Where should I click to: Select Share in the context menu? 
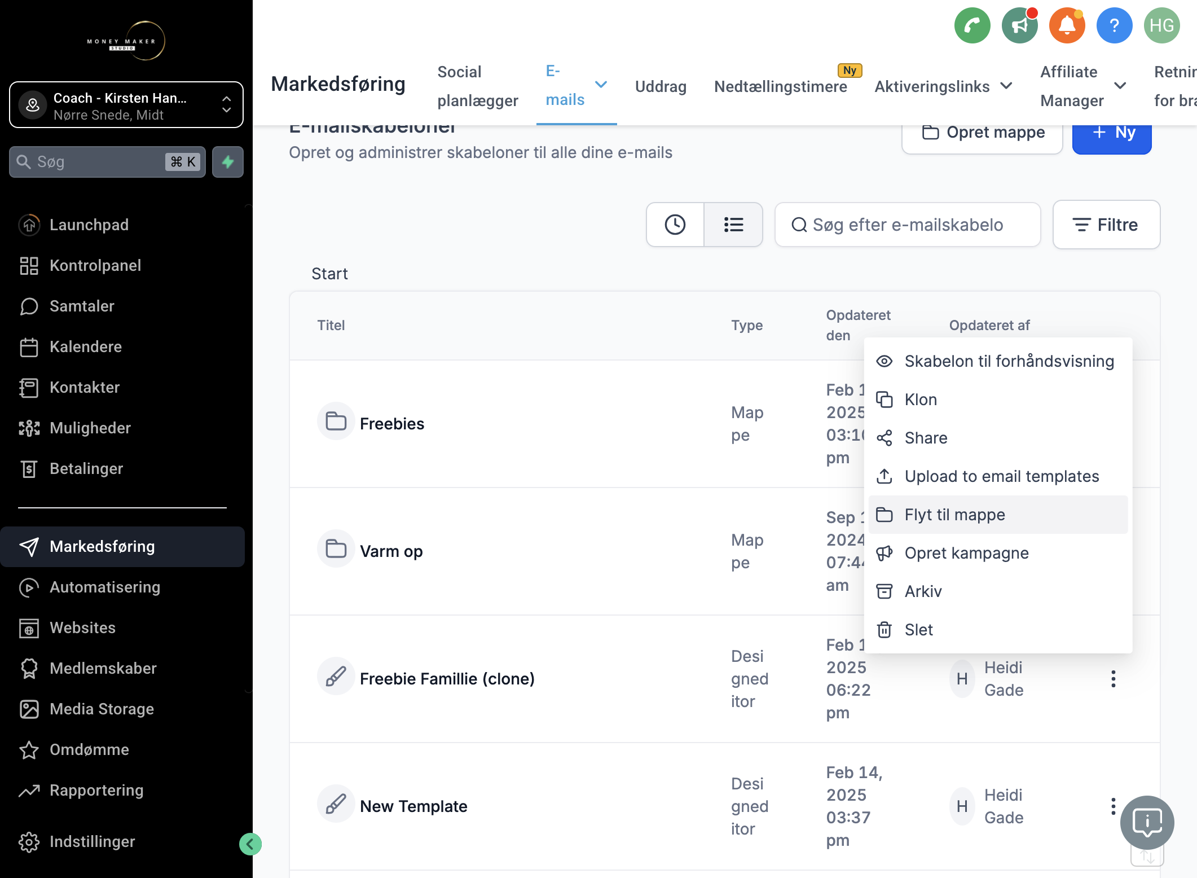[x=998, y=438]
